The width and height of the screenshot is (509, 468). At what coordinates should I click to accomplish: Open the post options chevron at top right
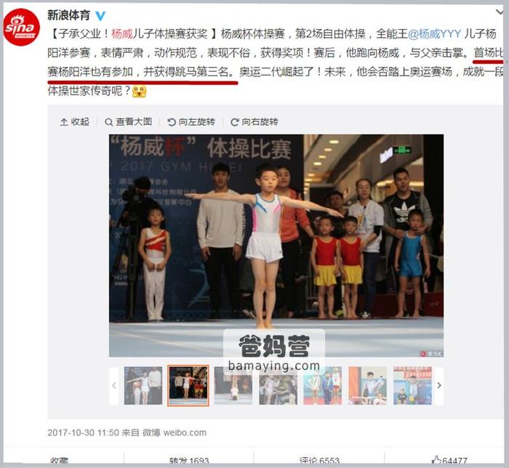(500, 12)
